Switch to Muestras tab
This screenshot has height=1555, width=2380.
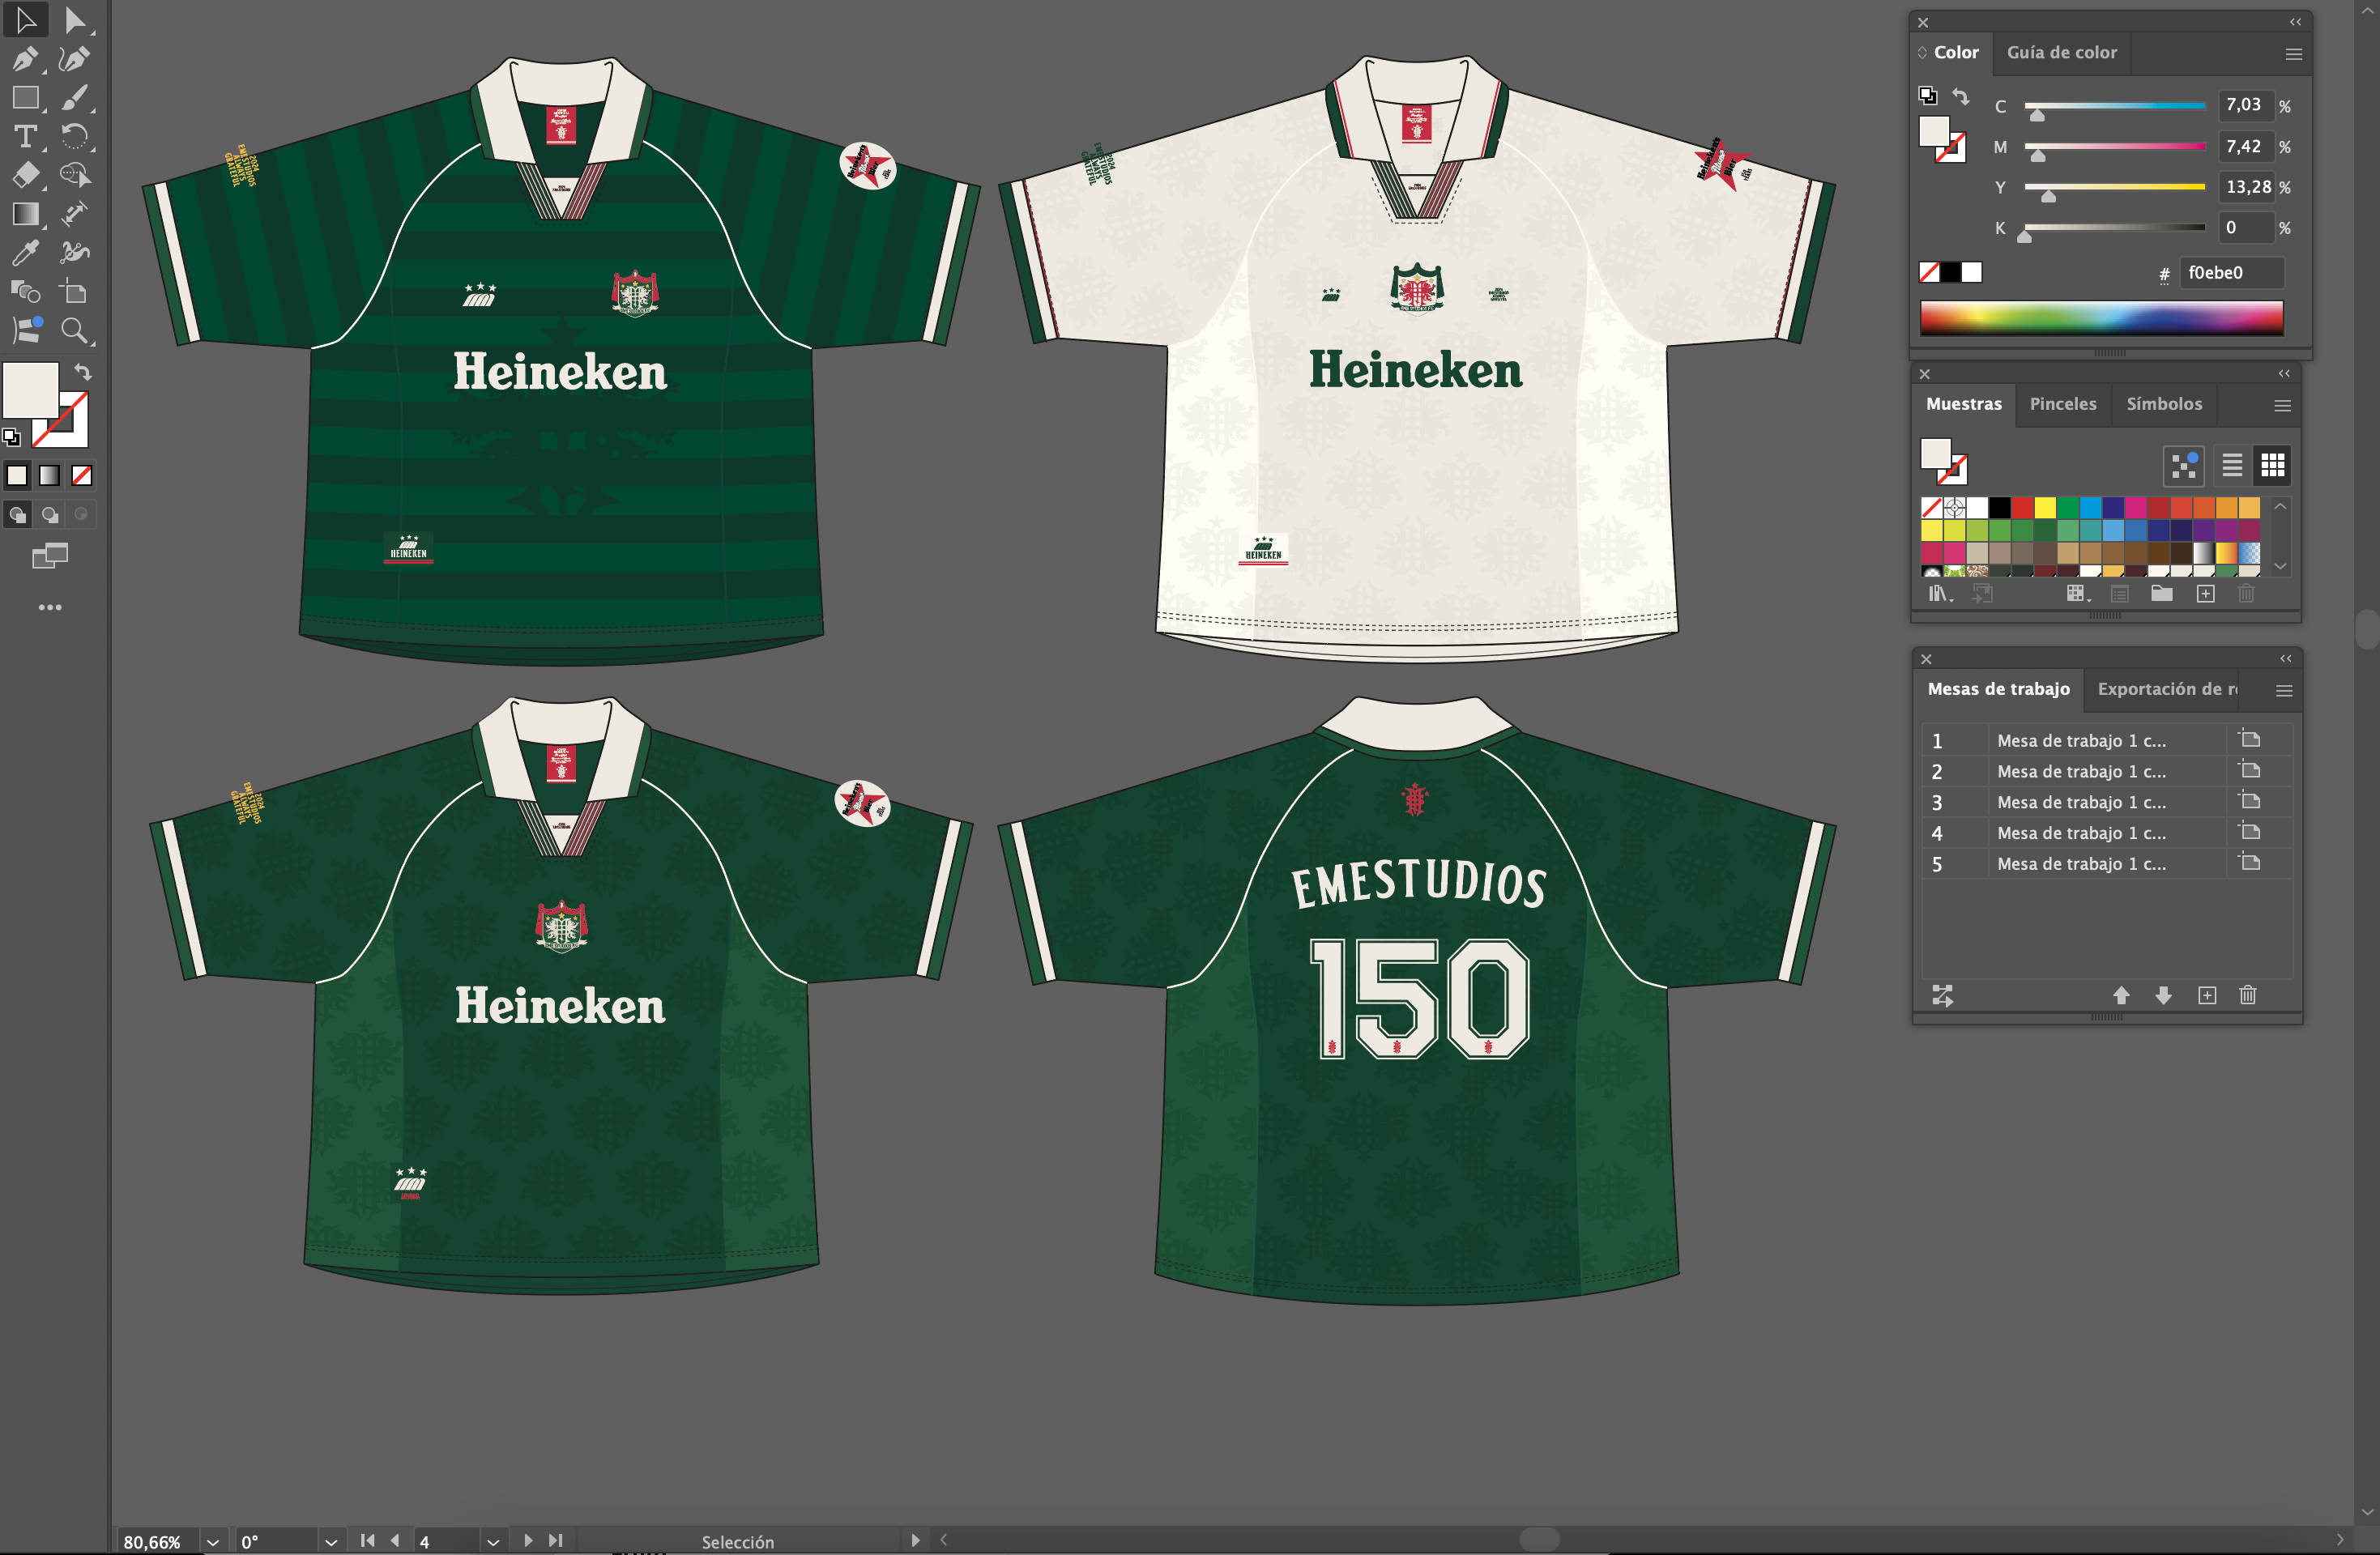[1963, 404]
